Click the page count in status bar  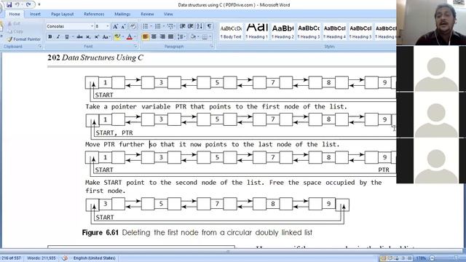[x=11, y=258]
